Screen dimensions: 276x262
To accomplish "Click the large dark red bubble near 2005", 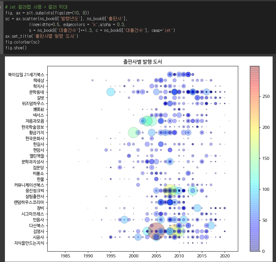I will click(156, 231).
